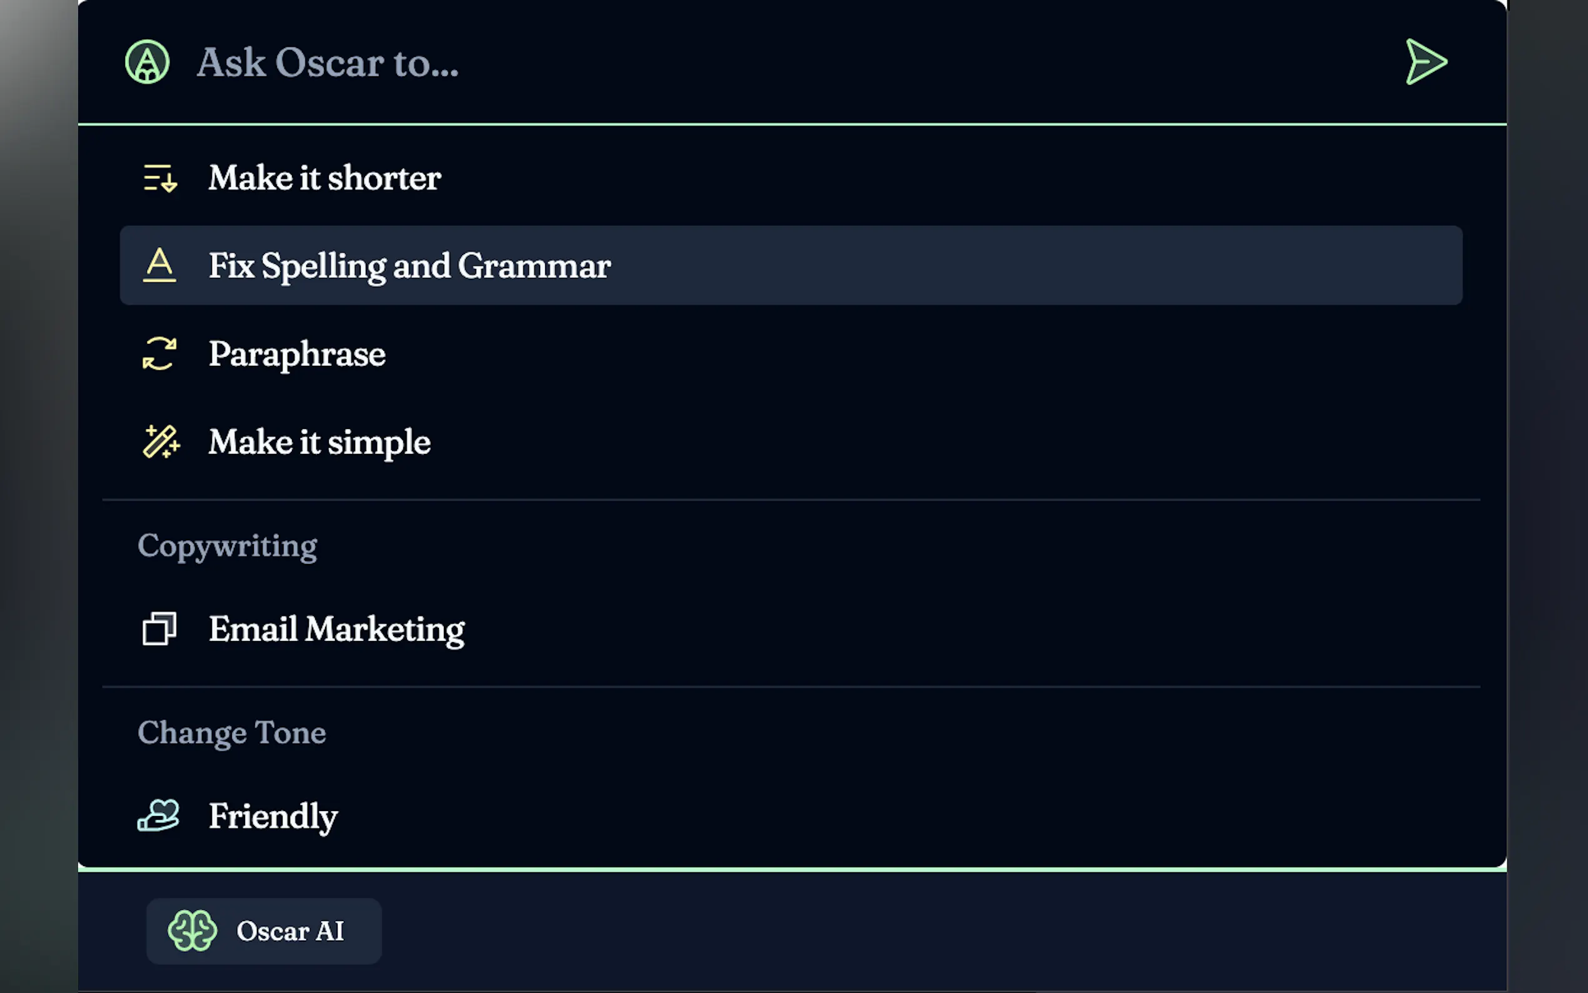1588x993 pixels.
Task: Apply the Friendly tone option
Action: (273, 816)
